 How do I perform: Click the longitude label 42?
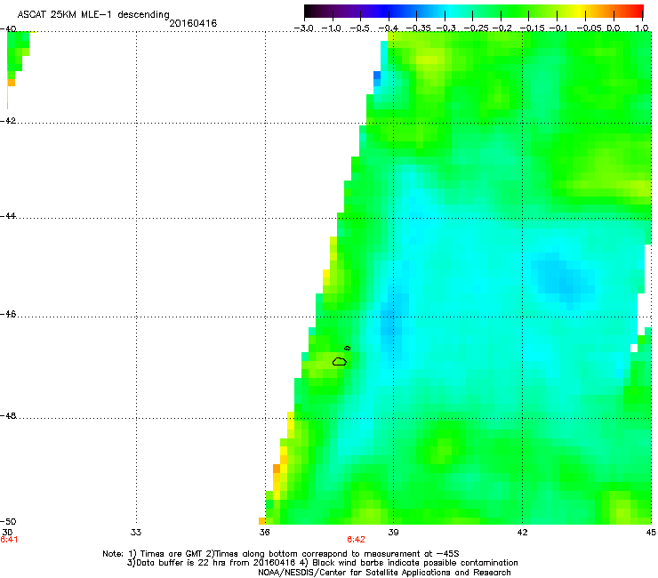click(522, 533)
